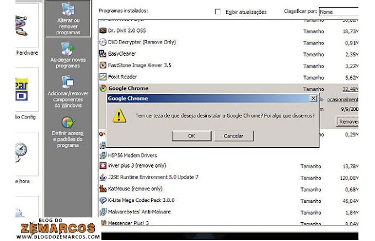The height and width of the screenshot is (241, 375).
Task: Click the Dr. DivX 2.0 OSS icon
Action: click(103, 30)
